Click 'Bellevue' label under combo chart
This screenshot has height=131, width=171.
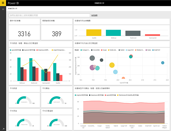pyautogui.click(x=22, y=83)
